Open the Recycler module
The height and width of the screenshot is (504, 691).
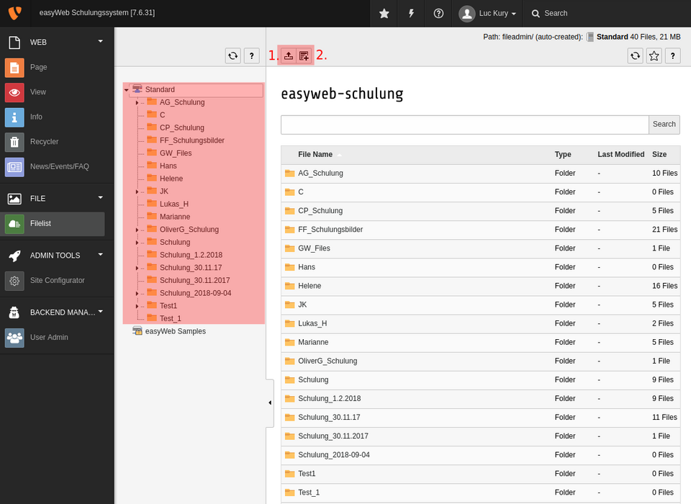(44, 142)
